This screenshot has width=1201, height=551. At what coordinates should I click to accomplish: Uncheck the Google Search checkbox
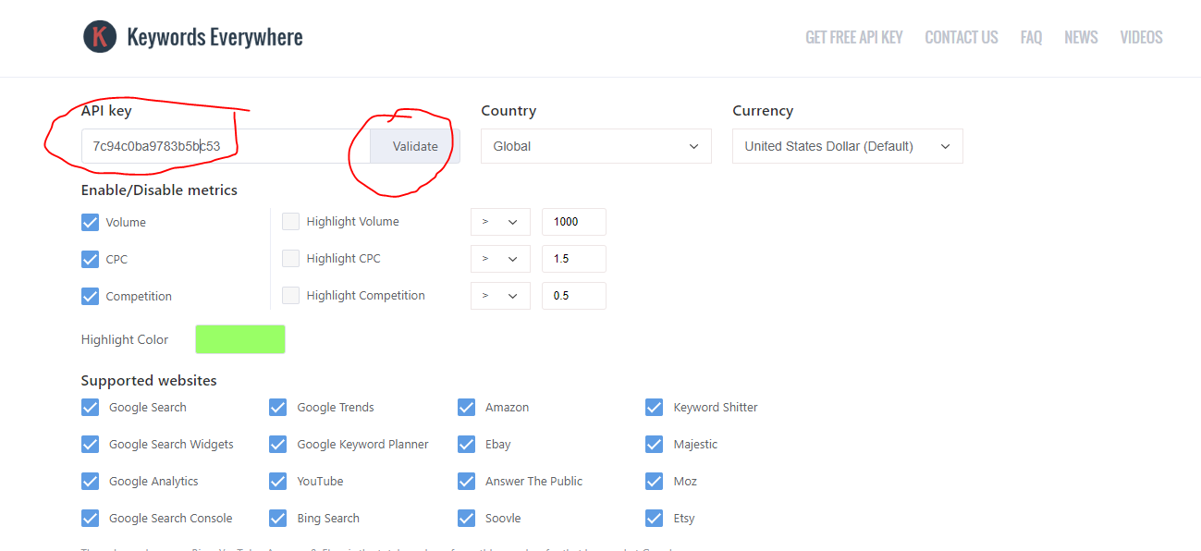(90, 407)
